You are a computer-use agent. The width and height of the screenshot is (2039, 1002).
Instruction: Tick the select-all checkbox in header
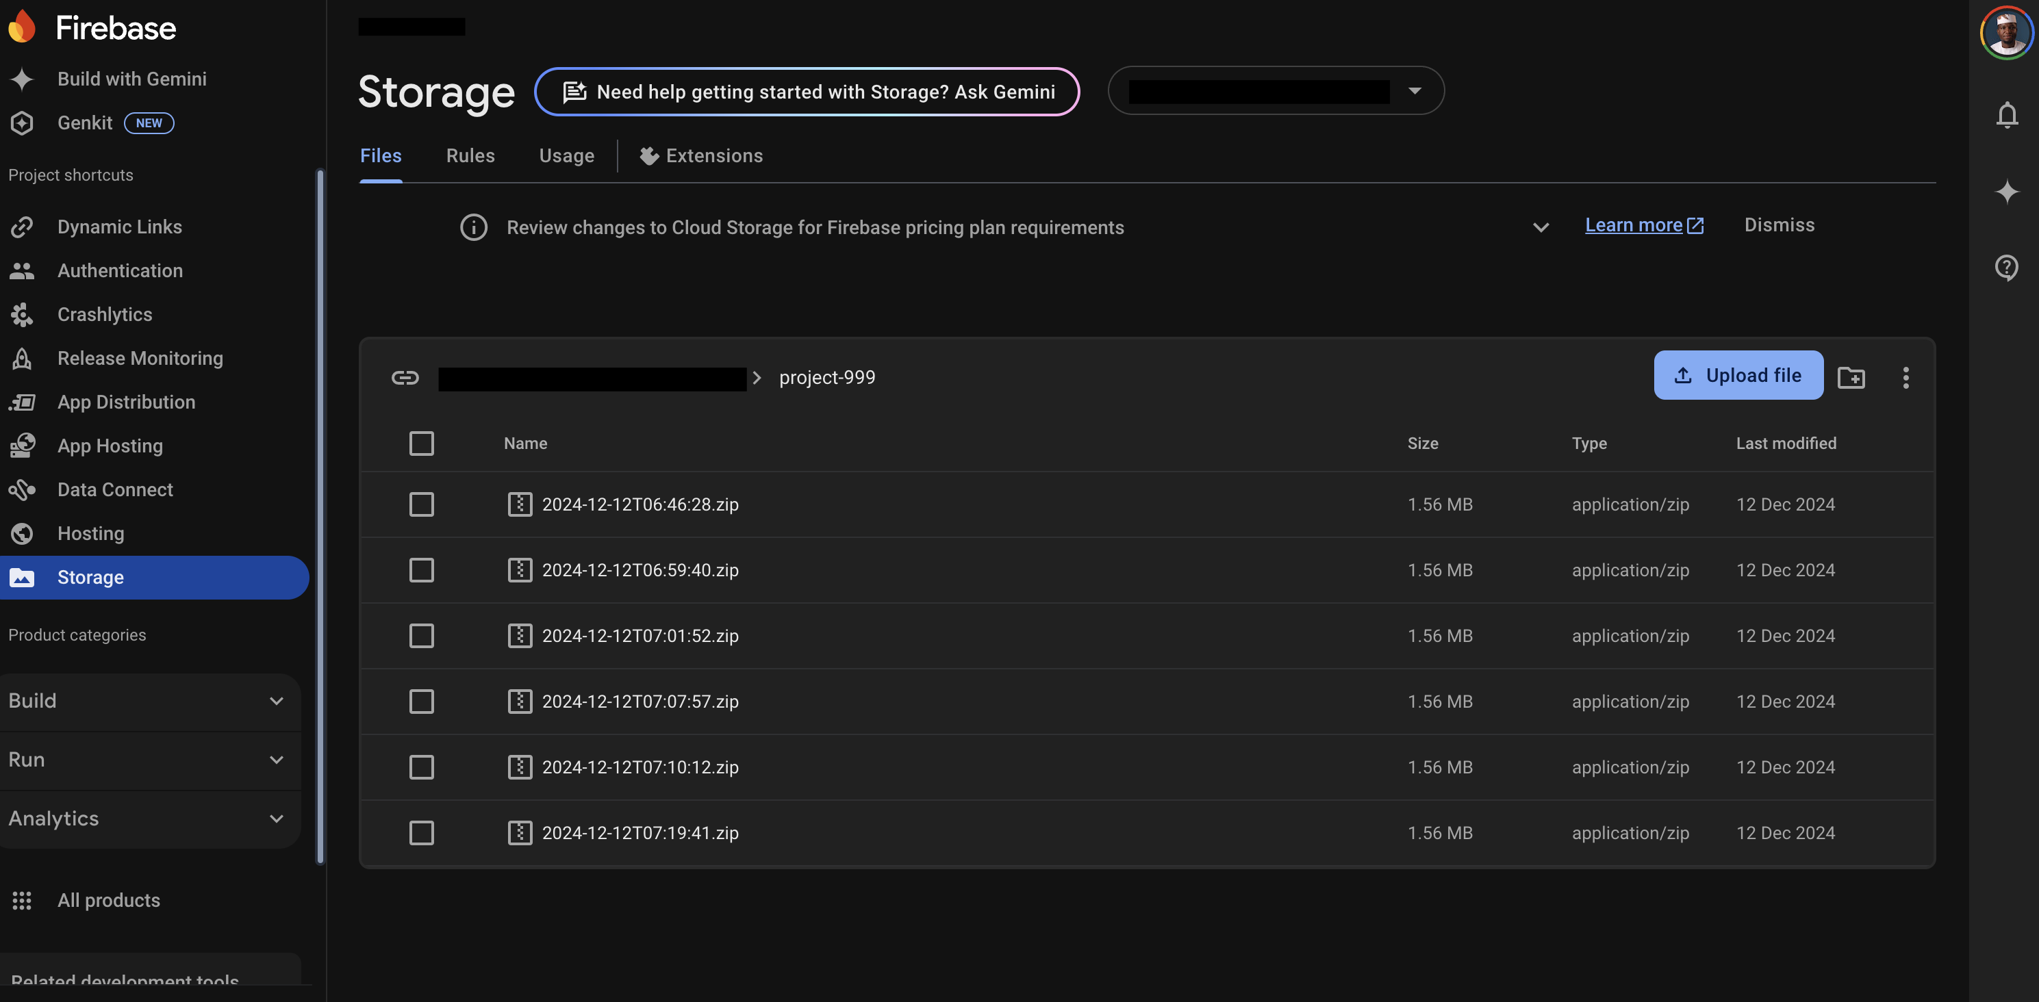(421, 444)
